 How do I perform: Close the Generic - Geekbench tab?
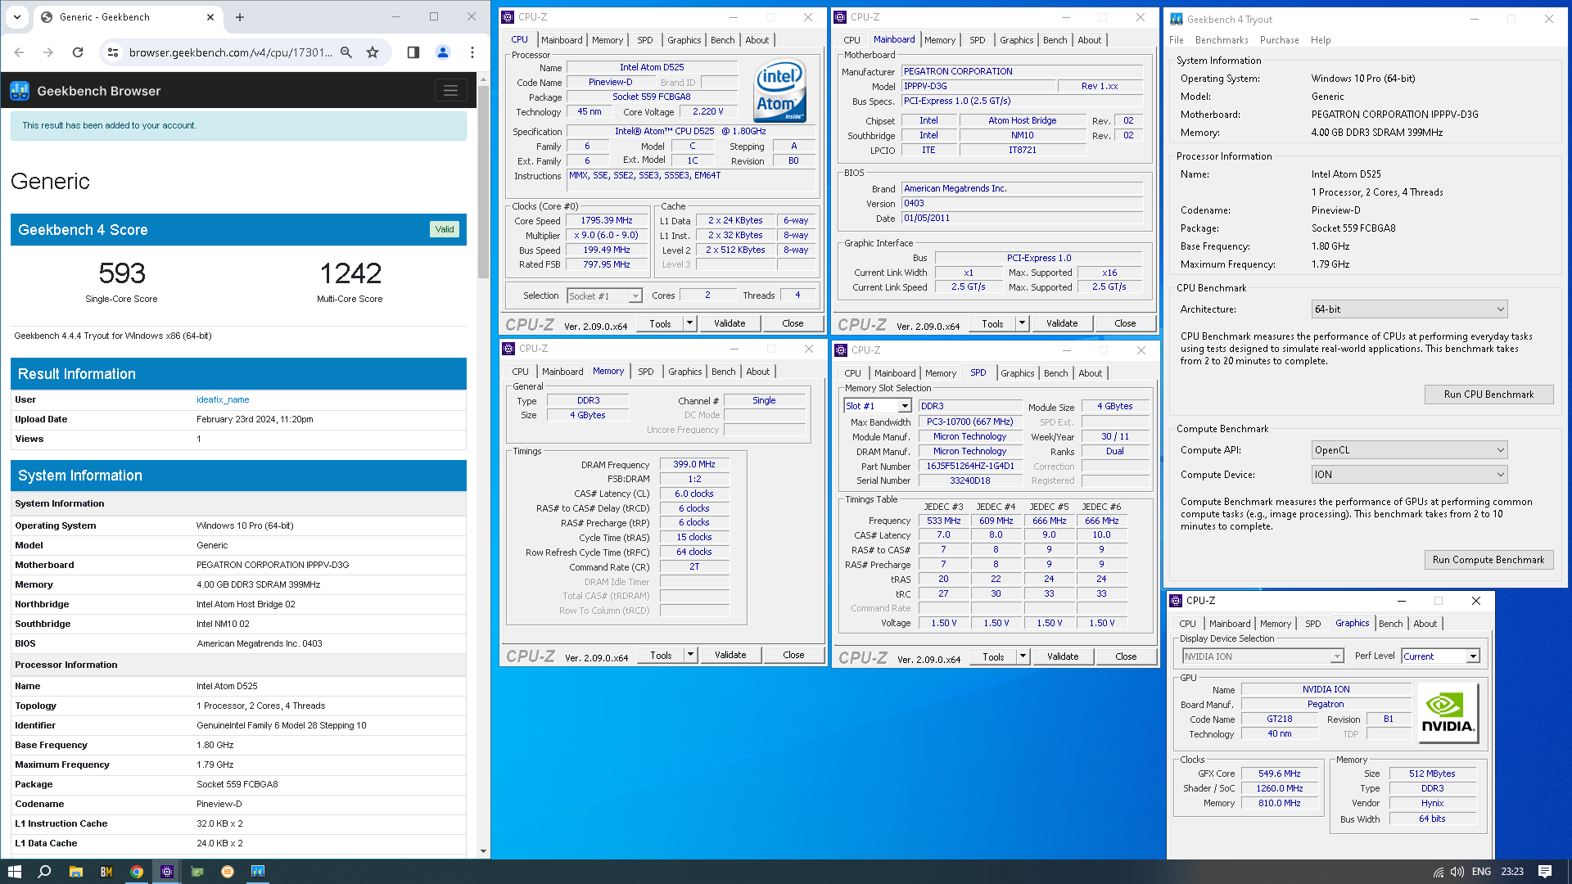click(x=210, y=17)
